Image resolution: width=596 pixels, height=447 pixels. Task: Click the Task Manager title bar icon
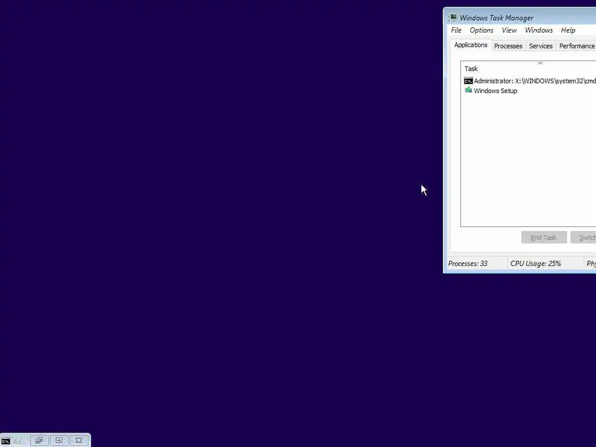point(452,18)
